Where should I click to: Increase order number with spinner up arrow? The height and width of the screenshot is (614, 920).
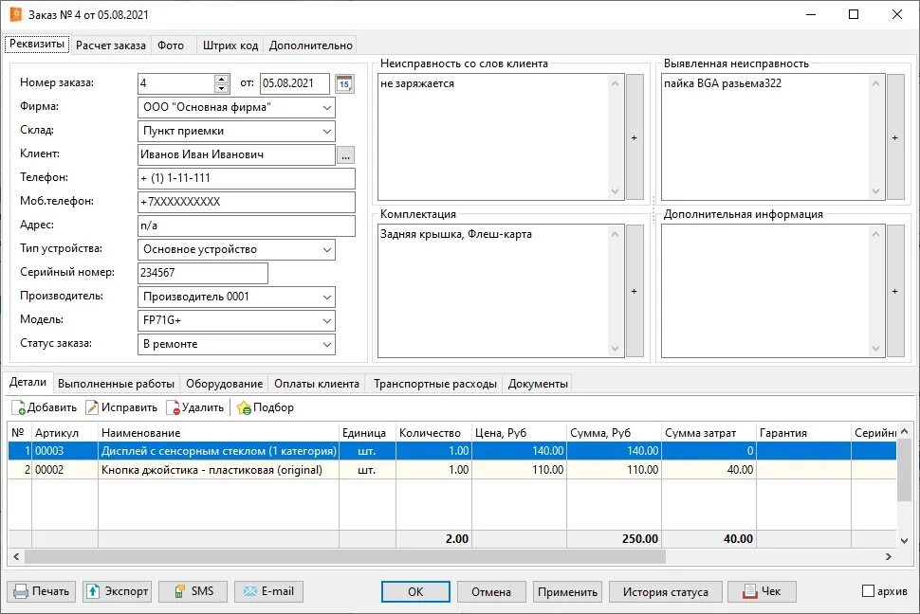point(221,79)
